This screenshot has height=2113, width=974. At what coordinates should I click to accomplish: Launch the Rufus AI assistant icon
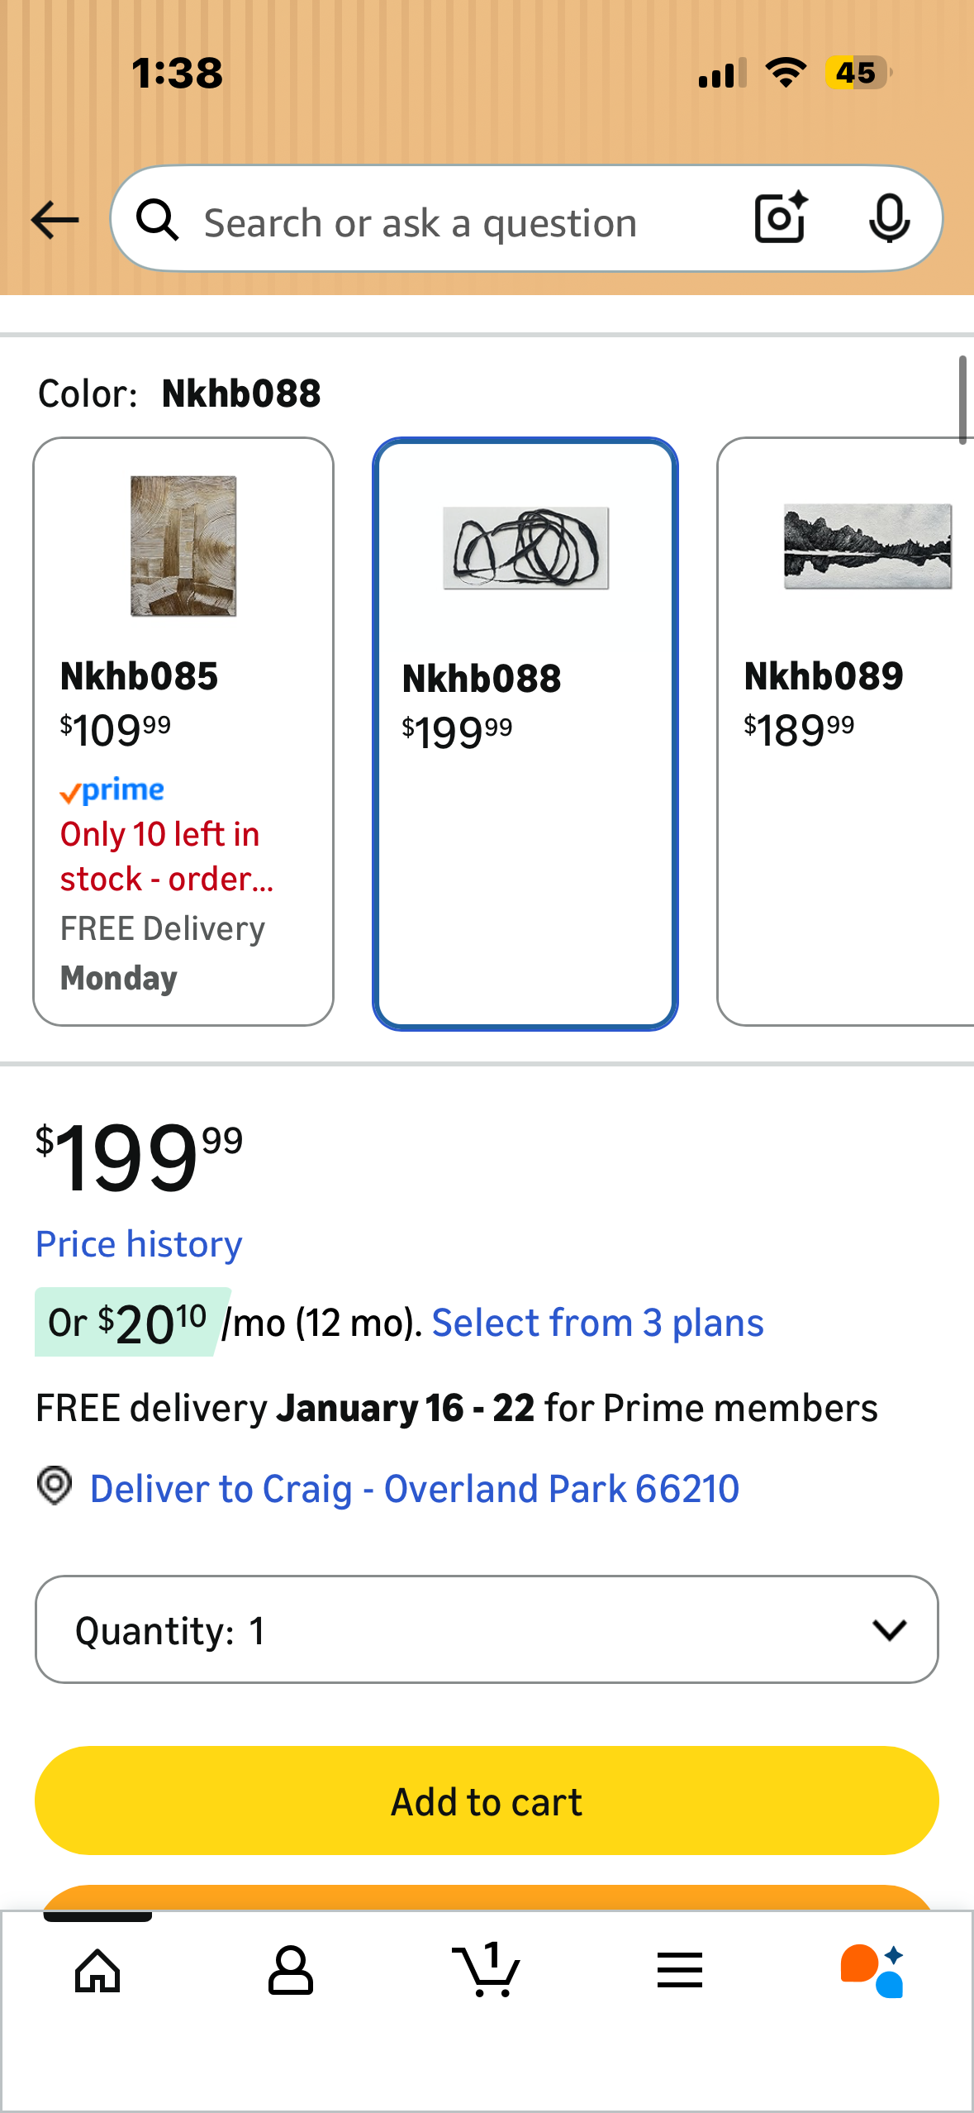(872, 1971)
